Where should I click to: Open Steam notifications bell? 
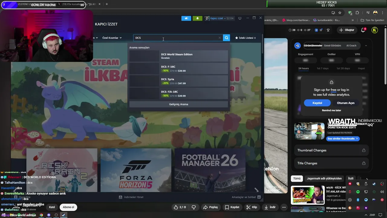click(x=197, y=18)
